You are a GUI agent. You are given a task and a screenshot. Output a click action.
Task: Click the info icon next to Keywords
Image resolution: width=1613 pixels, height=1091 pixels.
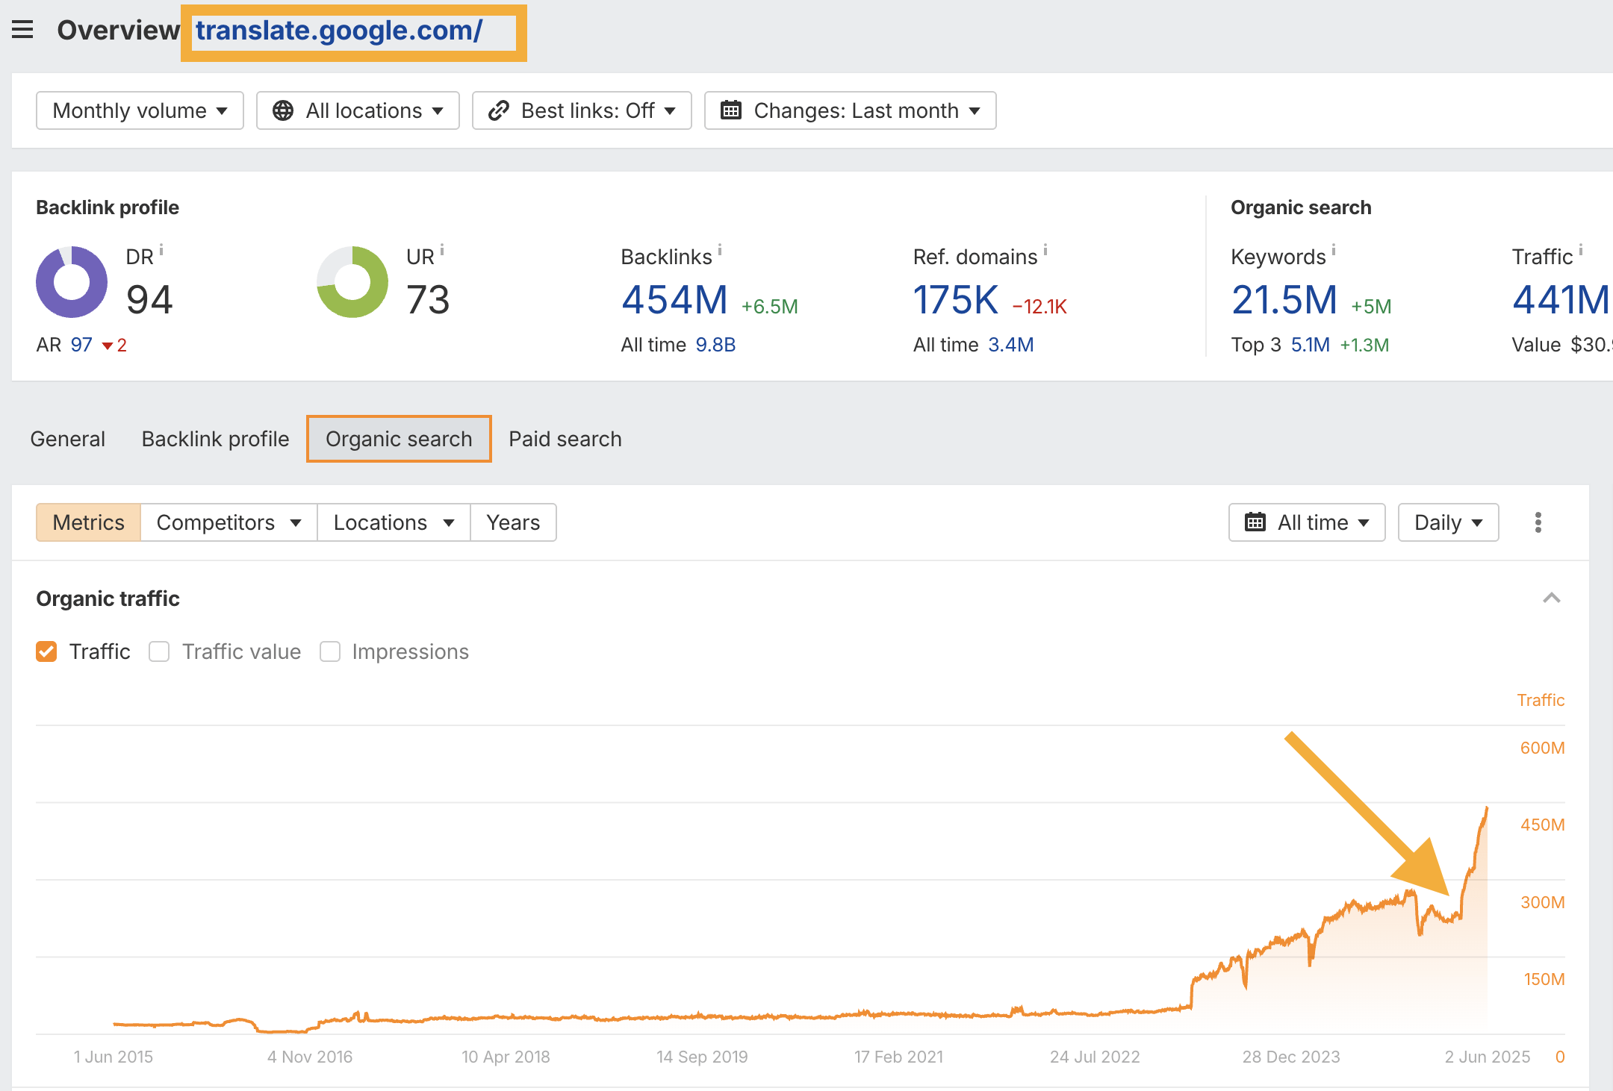(1335, 251)
